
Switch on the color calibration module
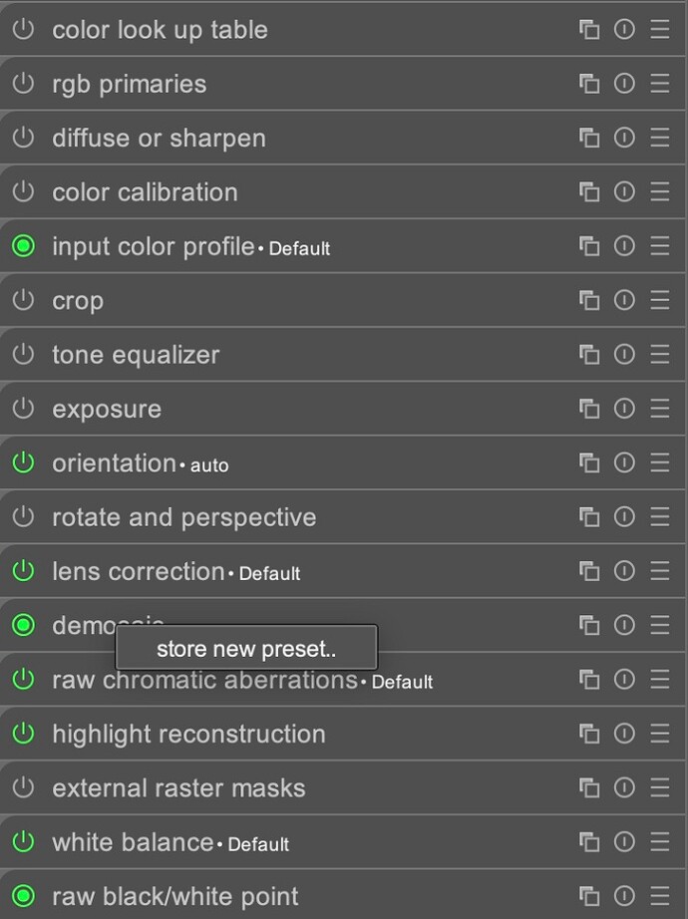pos(23,192)
